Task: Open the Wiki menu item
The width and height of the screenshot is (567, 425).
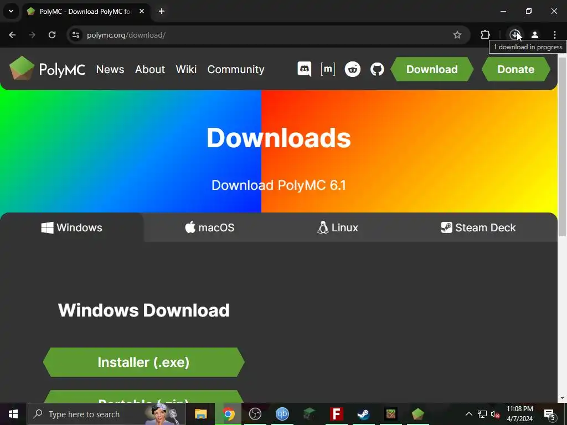Action: pyautogui.click(x=186, y=69)
